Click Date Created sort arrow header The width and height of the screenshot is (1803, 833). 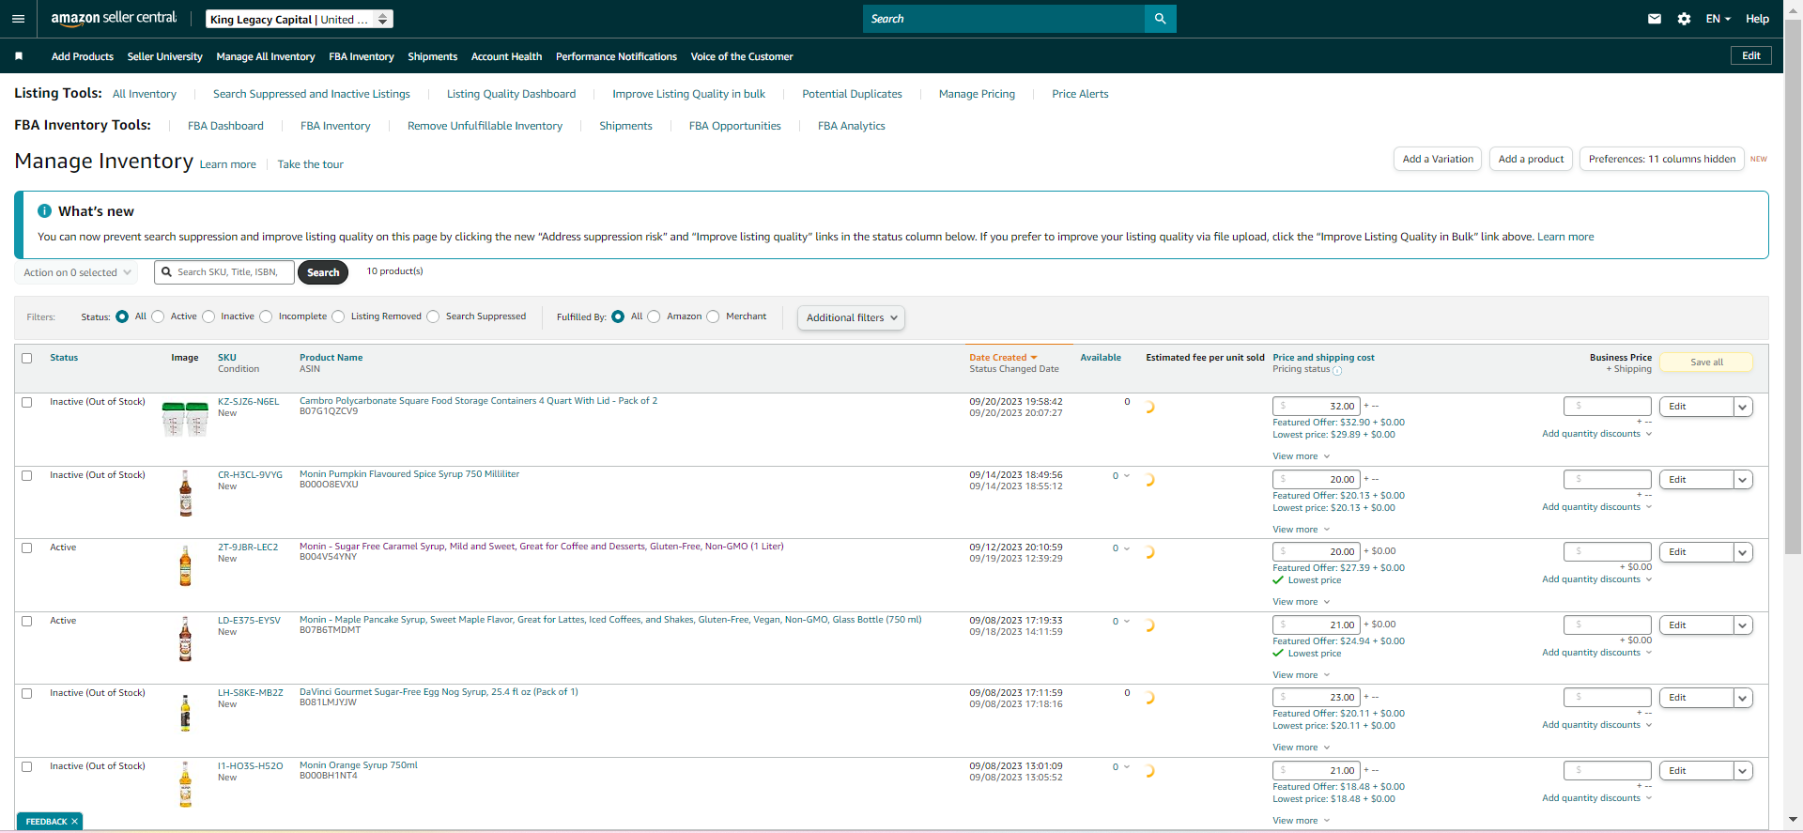[1034, 358]
